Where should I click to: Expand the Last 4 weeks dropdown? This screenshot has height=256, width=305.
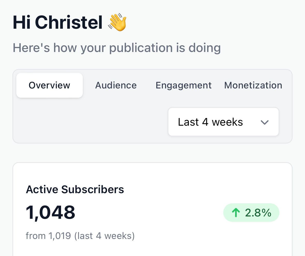click(x=223, y=122)
